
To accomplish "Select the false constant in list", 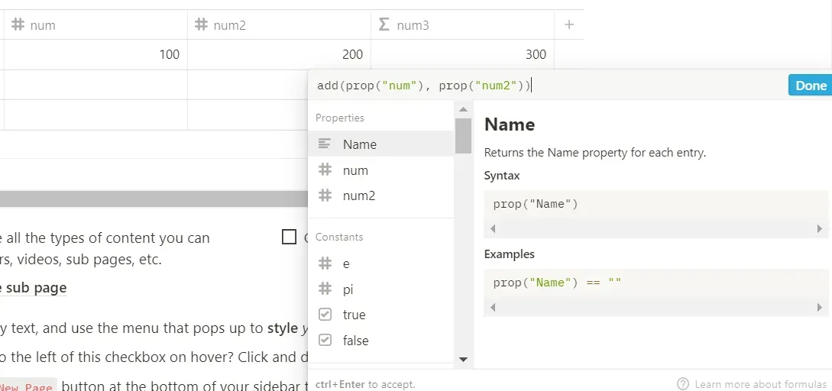I will (355, 341).
